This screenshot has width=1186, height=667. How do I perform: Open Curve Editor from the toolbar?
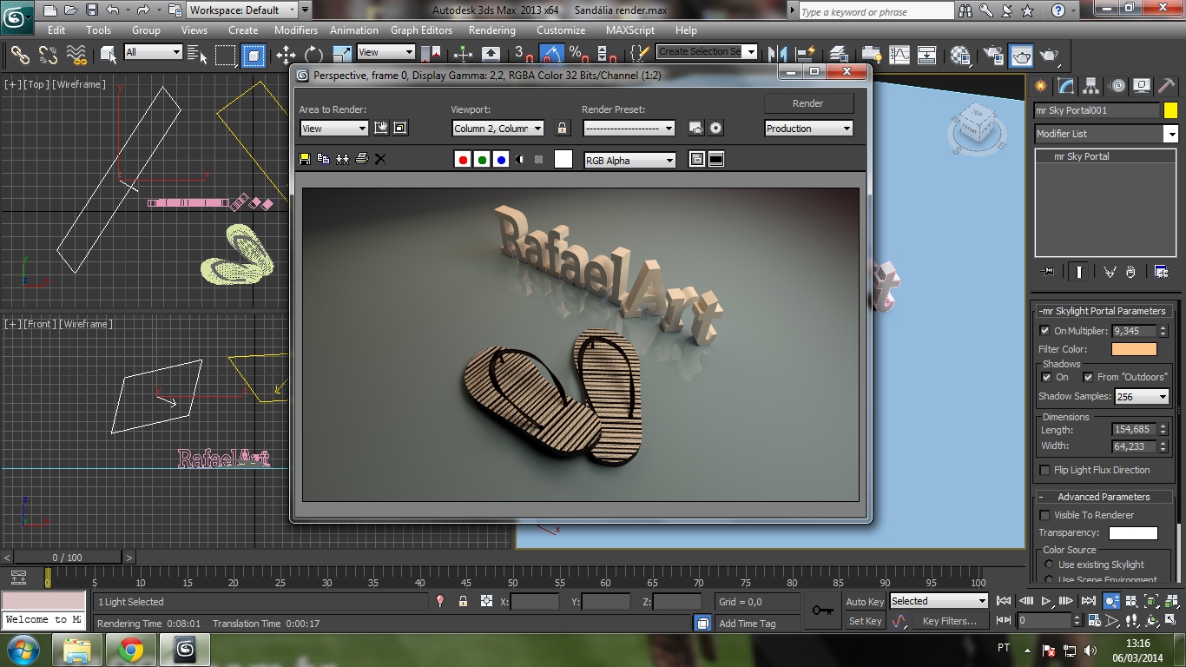[899, 55]
